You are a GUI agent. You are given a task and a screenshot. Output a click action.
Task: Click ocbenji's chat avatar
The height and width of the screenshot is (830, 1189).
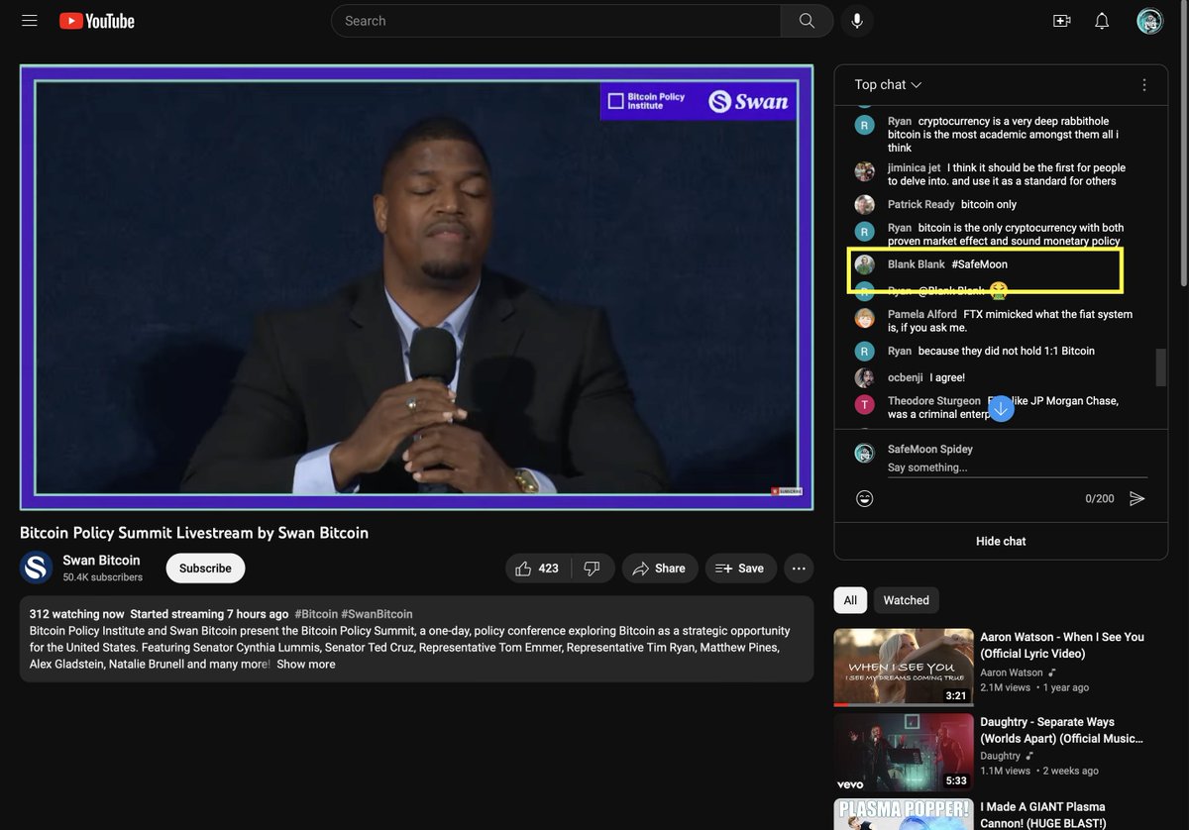pos(865,378)
